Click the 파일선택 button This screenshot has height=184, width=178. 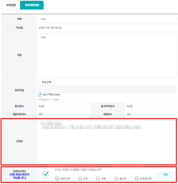point(47,82)
